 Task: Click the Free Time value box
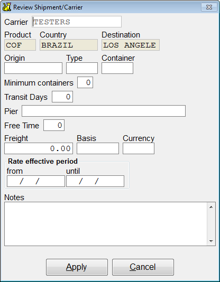click(x=54, y=125)
